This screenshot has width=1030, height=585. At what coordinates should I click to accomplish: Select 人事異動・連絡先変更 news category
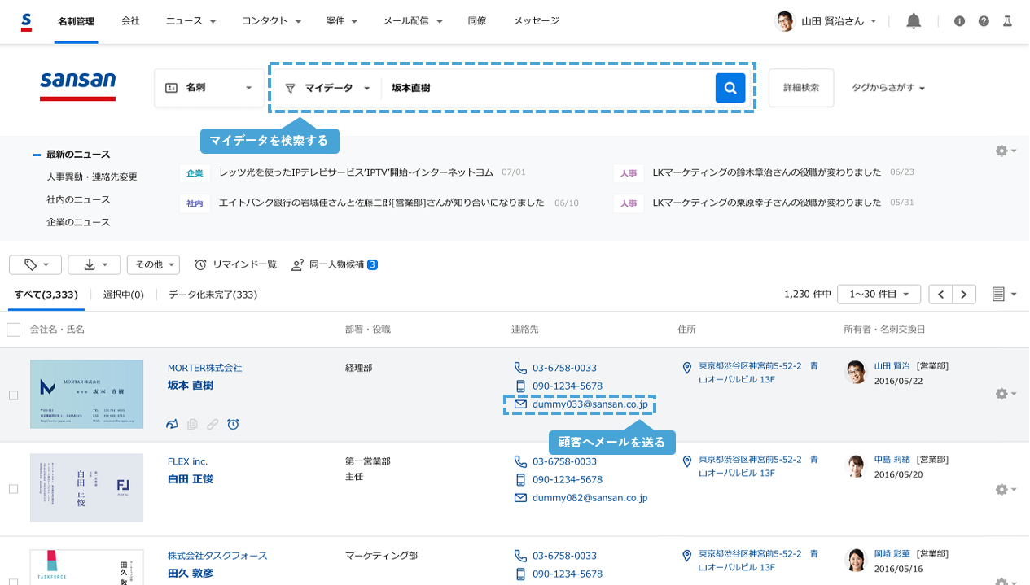pos(92,177)
